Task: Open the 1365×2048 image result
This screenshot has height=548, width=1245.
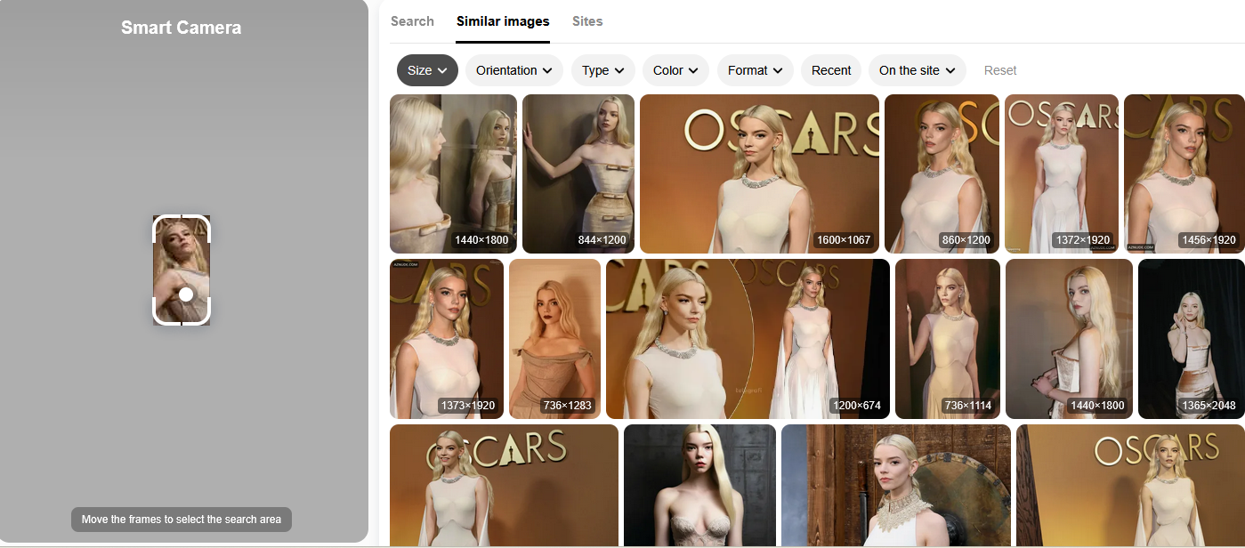Action: tap(1192, 339)
